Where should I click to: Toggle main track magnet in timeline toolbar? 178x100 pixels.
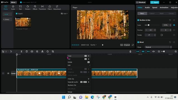(x=138, y=51)
